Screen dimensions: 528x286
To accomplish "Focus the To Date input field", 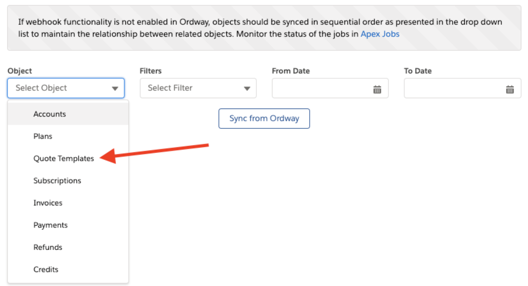I will click(462, 88).
